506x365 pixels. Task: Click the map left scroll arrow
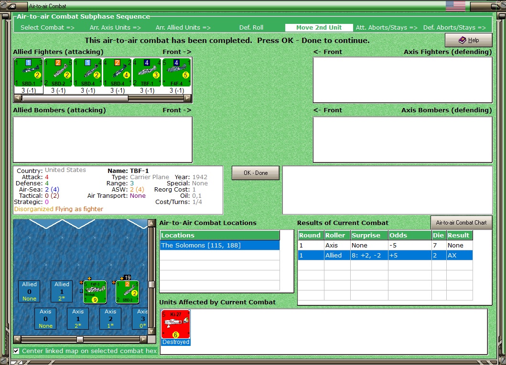pos(17,339)
